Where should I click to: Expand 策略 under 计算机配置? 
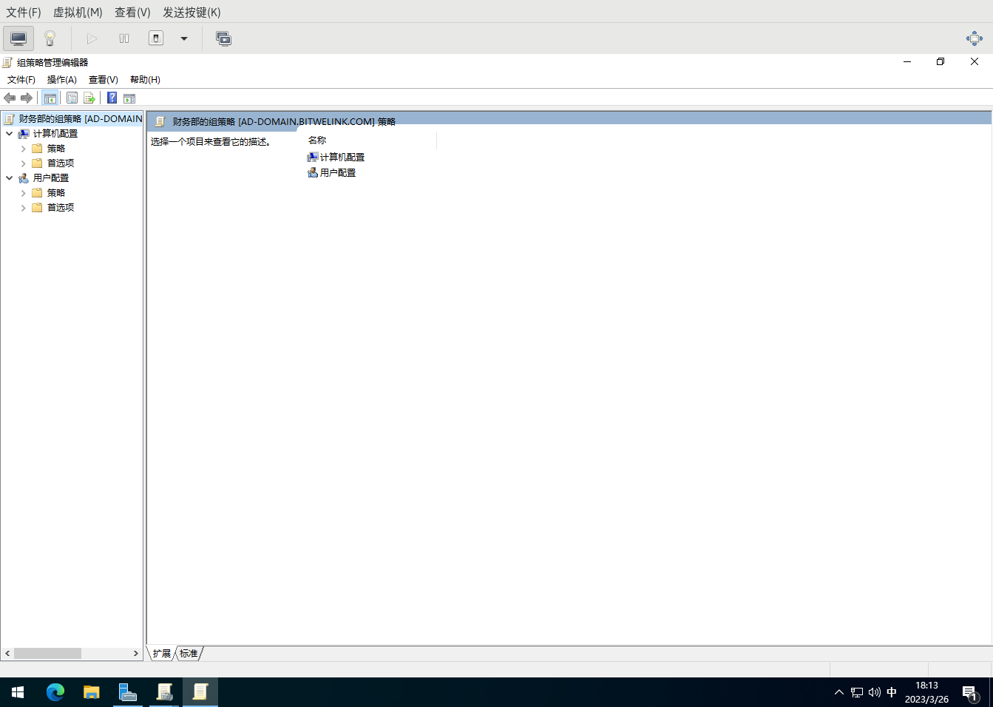click(23, 149)
